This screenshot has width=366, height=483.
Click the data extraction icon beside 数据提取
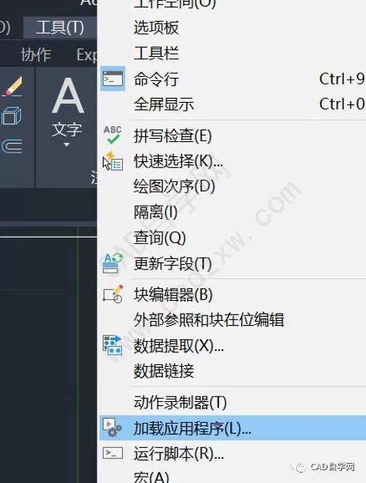pos(112,345)
